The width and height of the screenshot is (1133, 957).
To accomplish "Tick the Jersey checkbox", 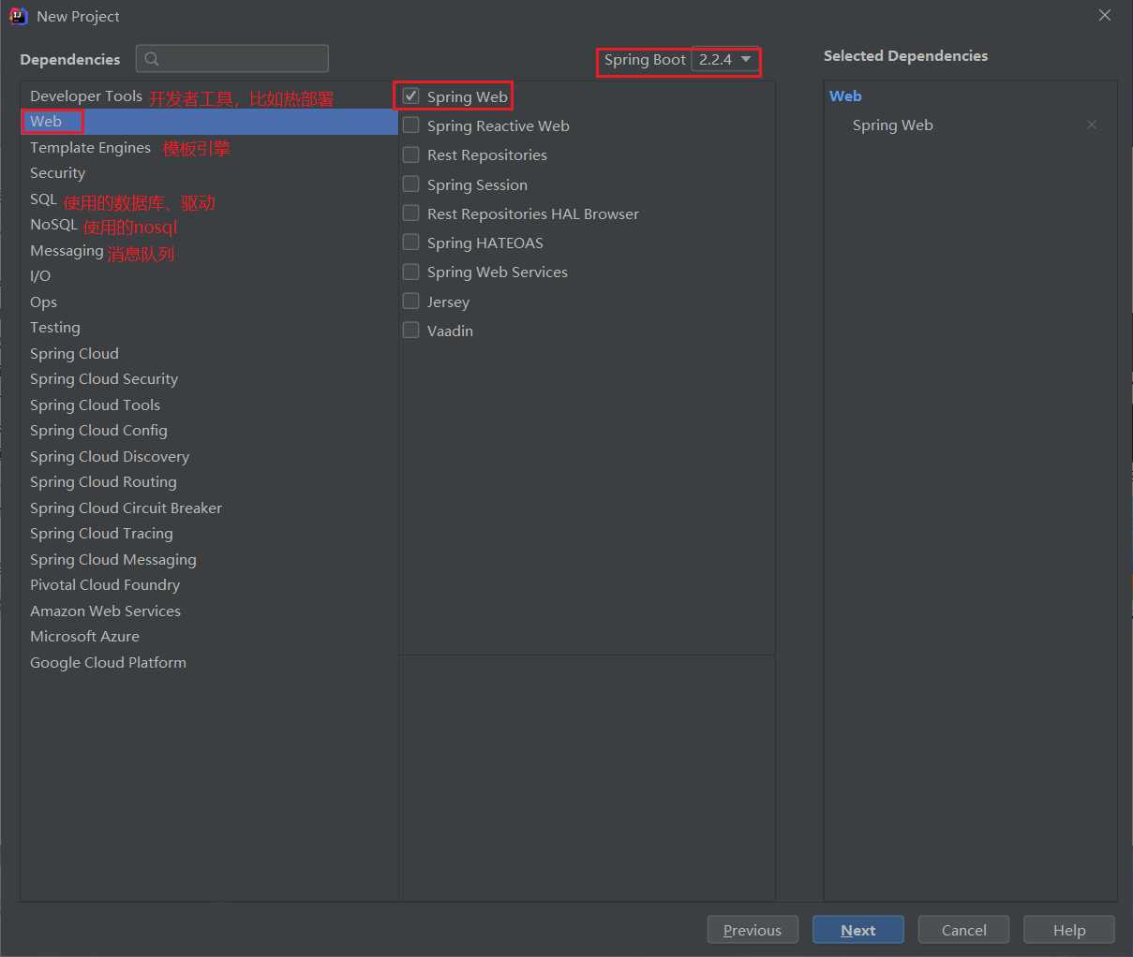I will click(410, 301).
